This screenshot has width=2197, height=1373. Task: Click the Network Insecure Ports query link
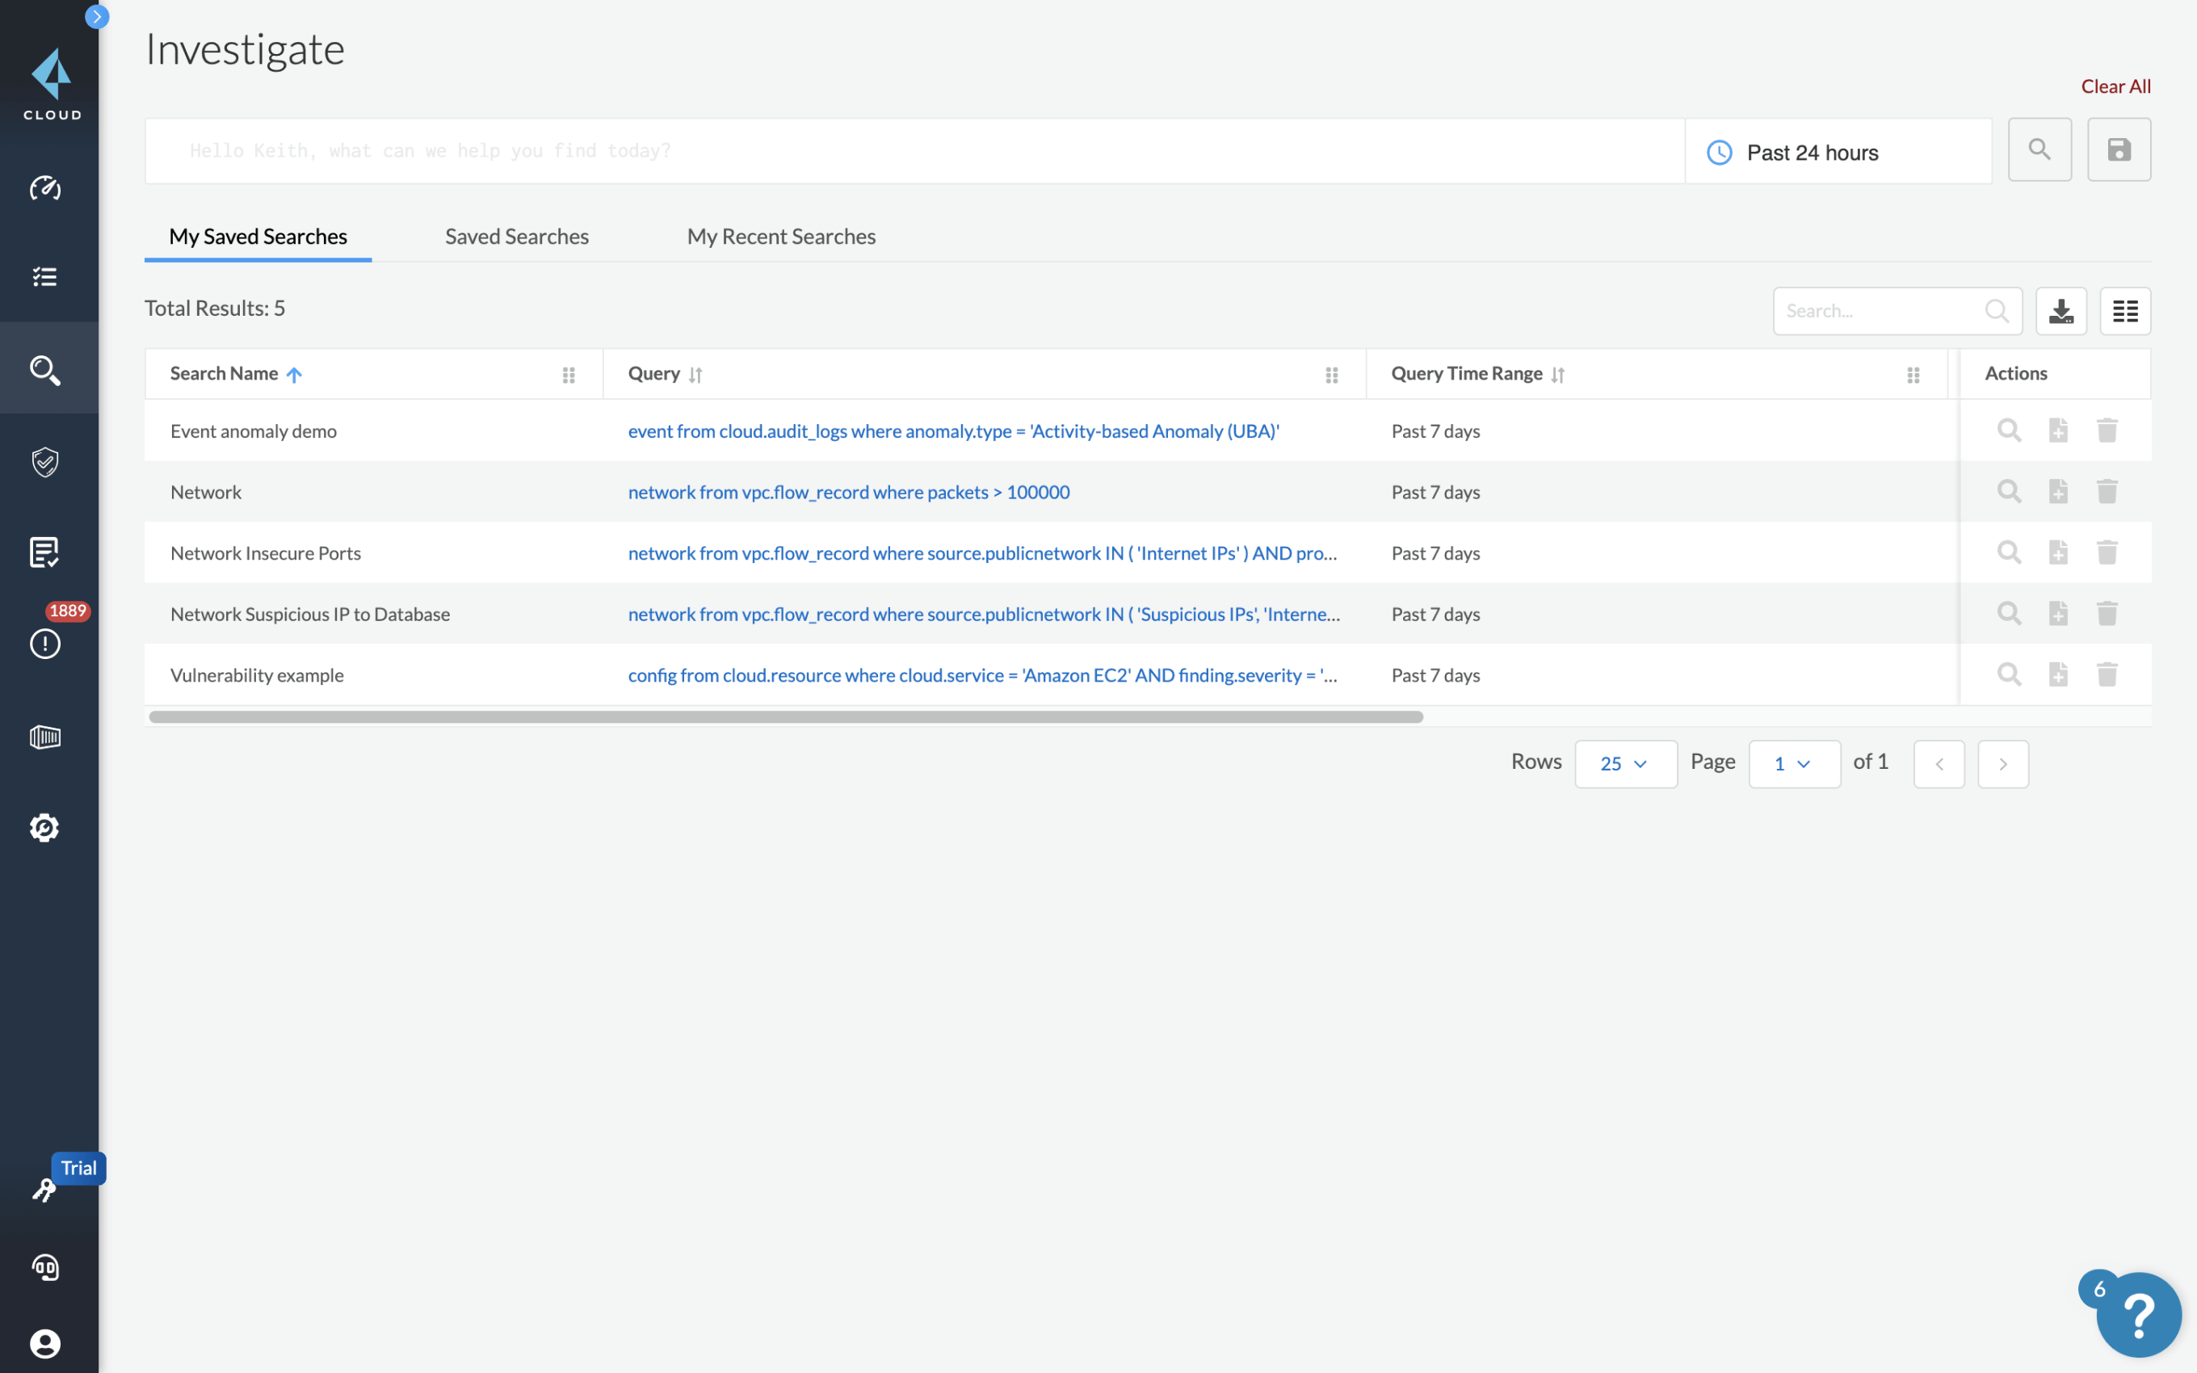(x=981, y=552)
